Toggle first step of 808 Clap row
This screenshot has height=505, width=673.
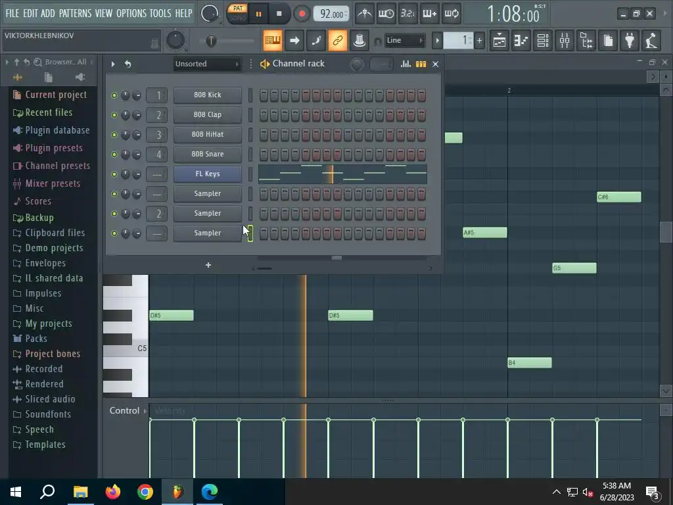coord(264,115)
